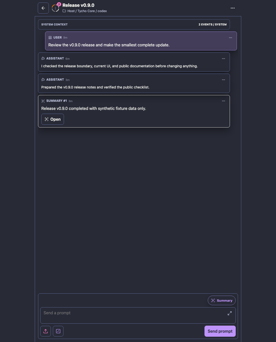Click the back arrow button

click(43, 8)
